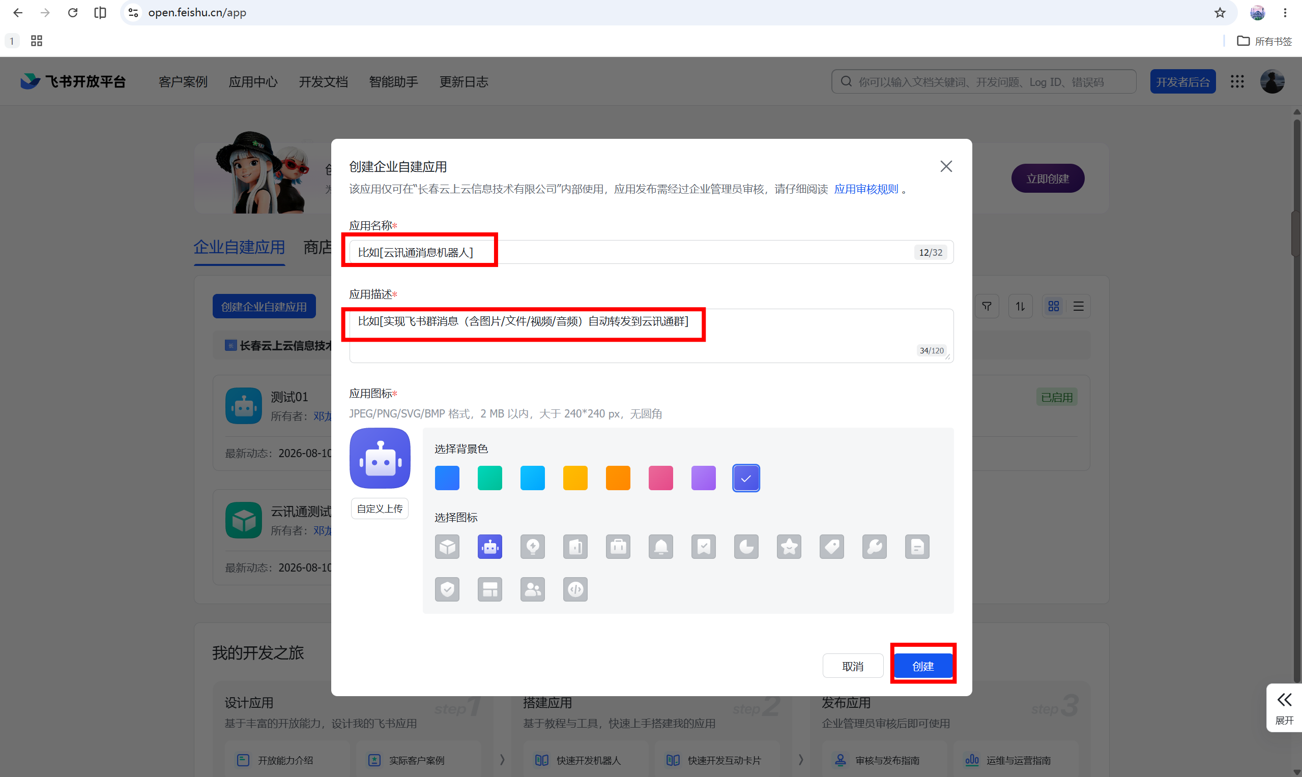Choose the tag app icon
The width and height of the screenshot is (1302, 777).
click(832, 547)
